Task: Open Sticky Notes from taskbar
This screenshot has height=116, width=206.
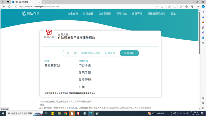Action: coord(53,113)
